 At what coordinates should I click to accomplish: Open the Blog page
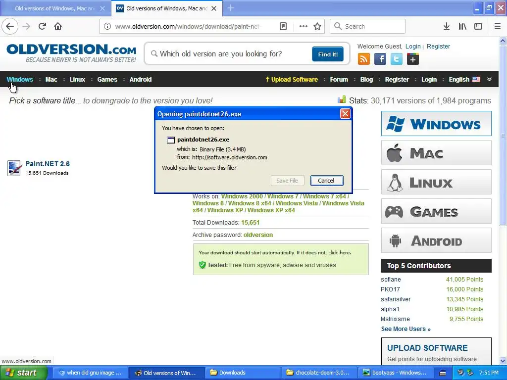pyautogui.click(x=366, y=80)
